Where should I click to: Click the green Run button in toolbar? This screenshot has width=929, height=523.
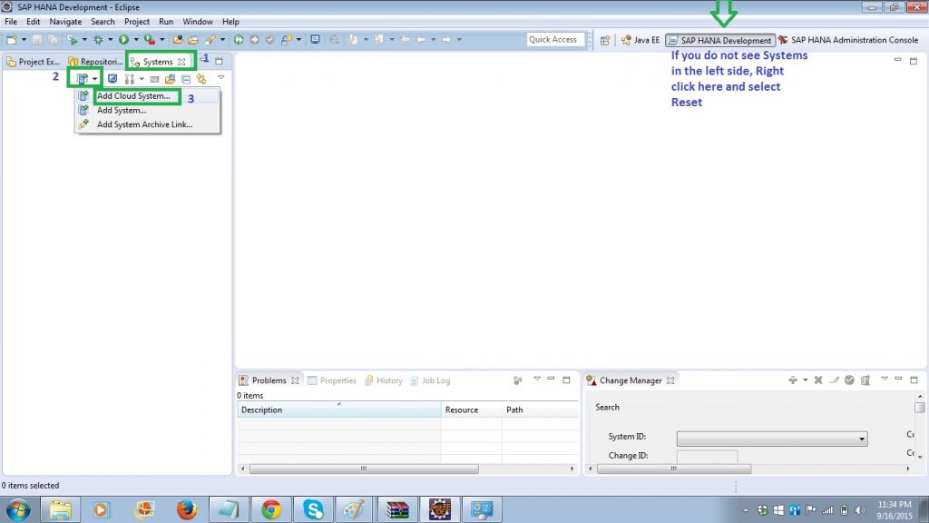pyautogui.click(x=123, y=40)
